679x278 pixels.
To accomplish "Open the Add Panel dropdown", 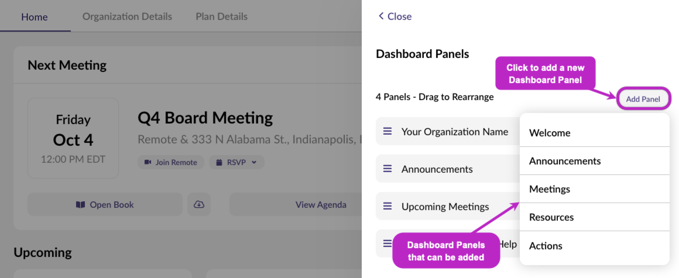I will (x=643, y=99).
